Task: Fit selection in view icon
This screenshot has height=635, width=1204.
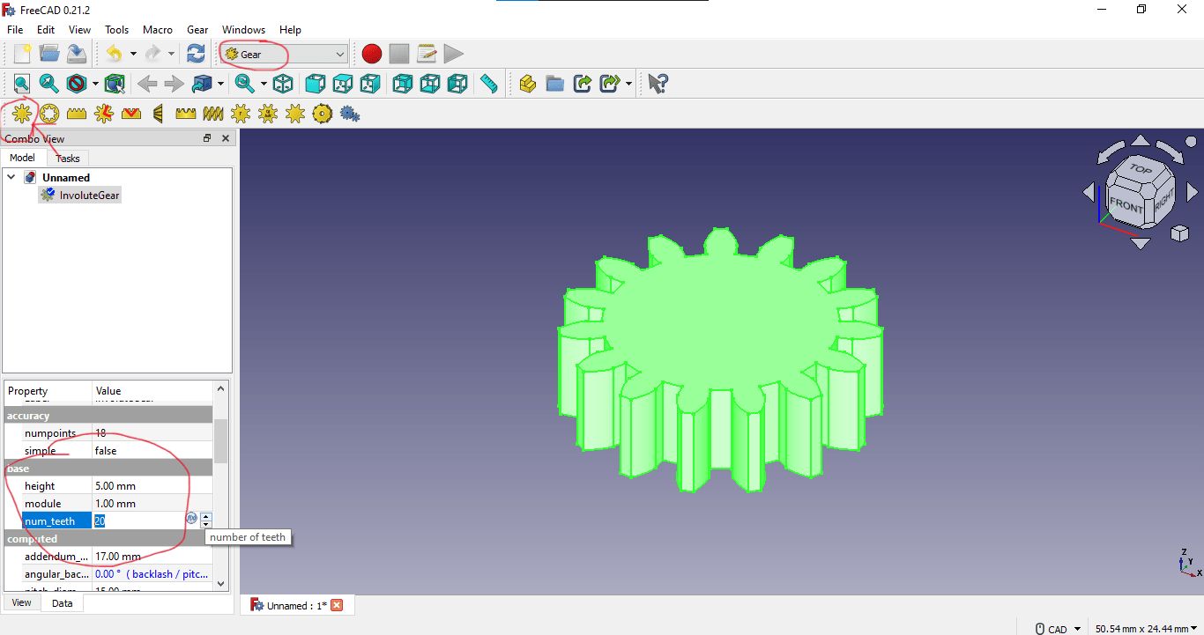Action: click(x=49, y=84)
